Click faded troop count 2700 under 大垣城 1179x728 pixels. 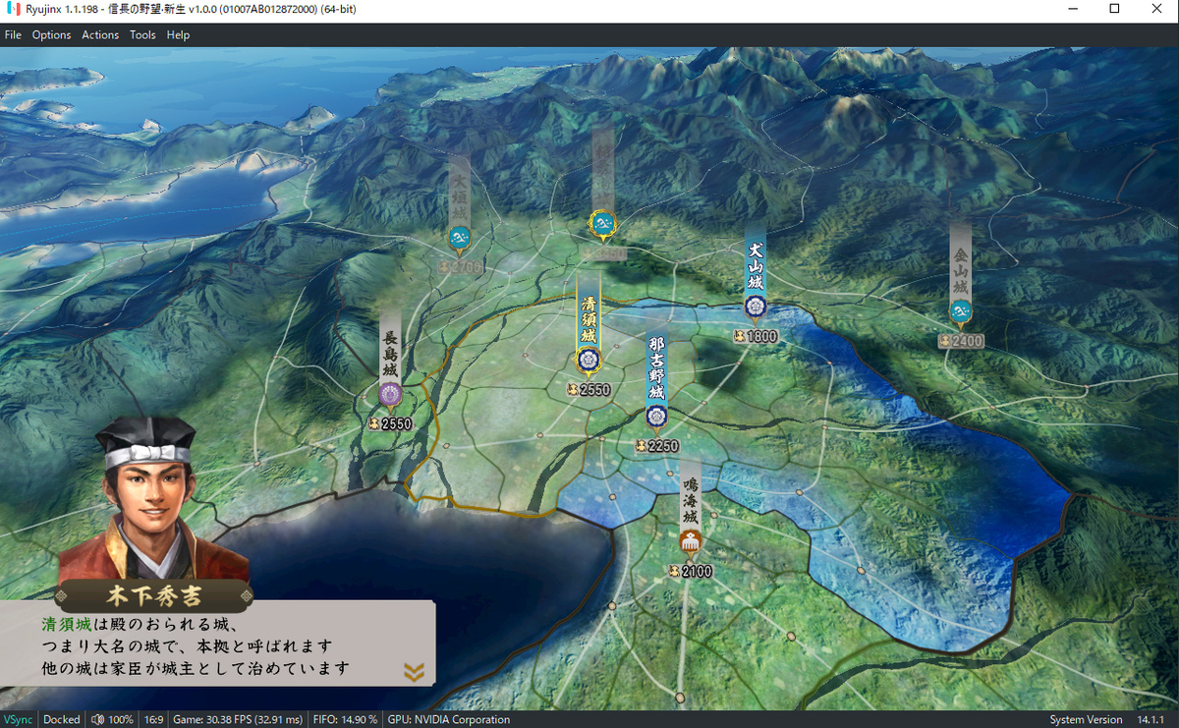tap(468, 267)
